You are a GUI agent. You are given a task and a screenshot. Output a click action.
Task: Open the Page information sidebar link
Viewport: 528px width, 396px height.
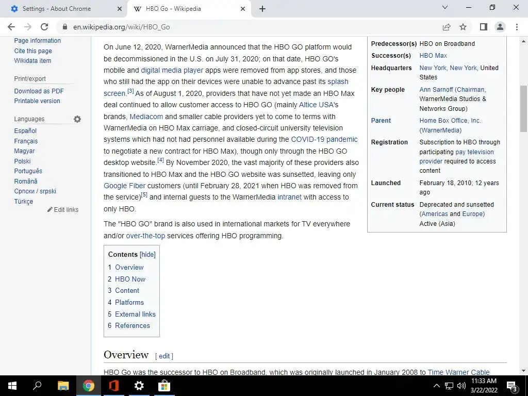[x=37, y=41]
